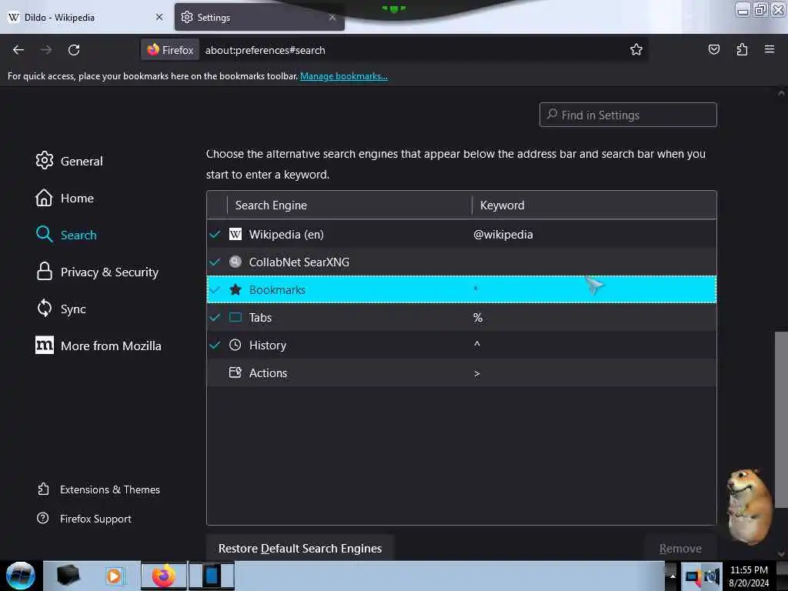Click the % keyword for Tabs

click(477, 317)
